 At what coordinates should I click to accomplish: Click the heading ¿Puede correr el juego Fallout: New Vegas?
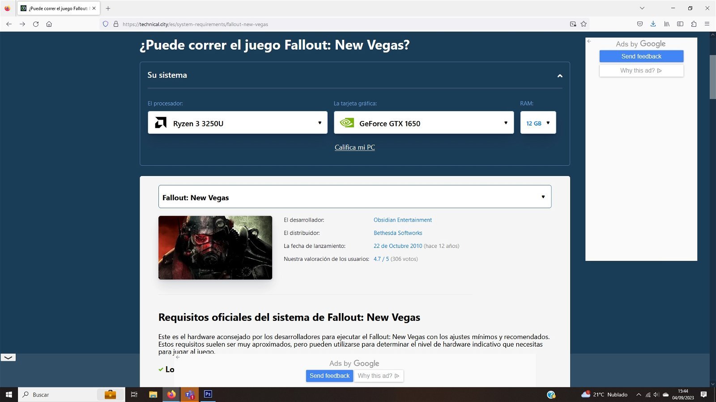click(x=275, y=45)
